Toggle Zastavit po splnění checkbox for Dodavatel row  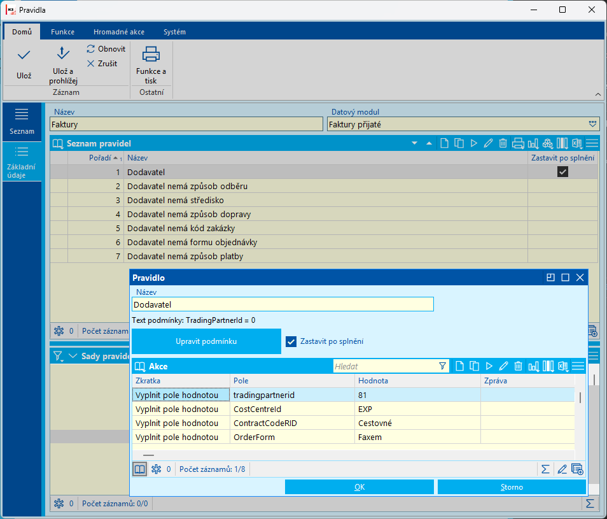(562, 172)
